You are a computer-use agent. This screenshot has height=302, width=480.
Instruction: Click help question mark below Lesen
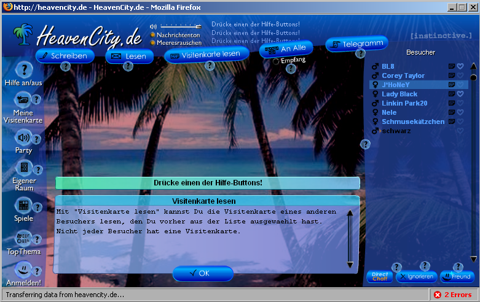(x=128, y=66)
